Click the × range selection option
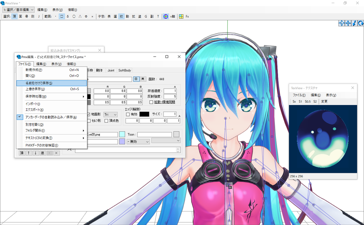This screenshot has width=364, height=225. [x=93, y=16]
